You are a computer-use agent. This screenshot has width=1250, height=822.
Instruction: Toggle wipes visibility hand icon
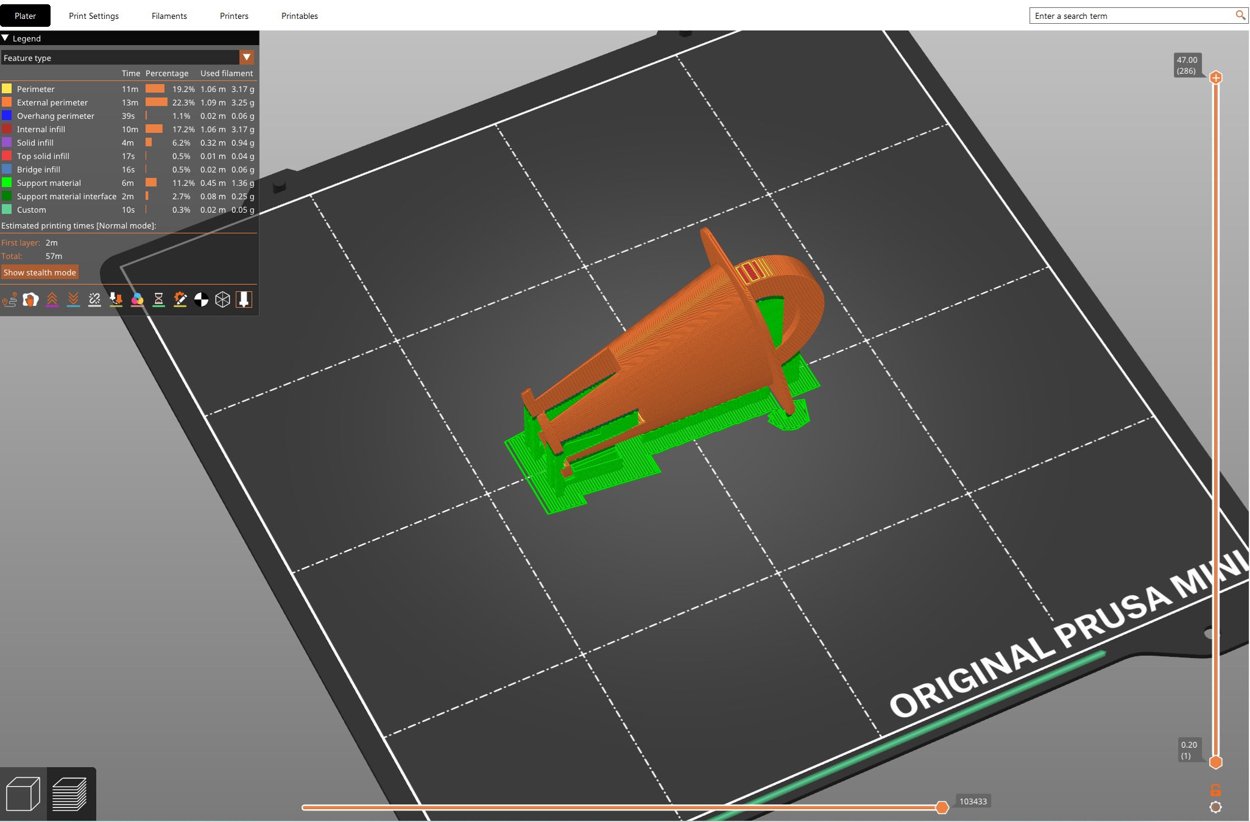click(30, 300)
